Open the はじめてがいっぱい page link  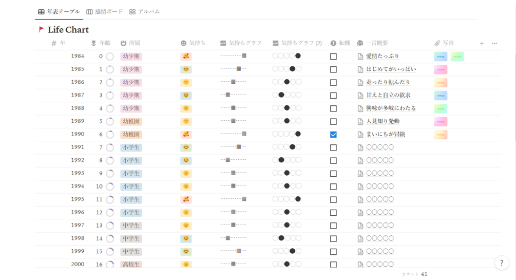(x=391, y=69)
